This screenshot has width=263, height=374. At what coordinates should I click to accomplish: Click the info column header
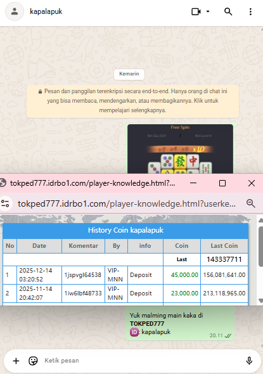pyautogui.click(x=145, y=246)
